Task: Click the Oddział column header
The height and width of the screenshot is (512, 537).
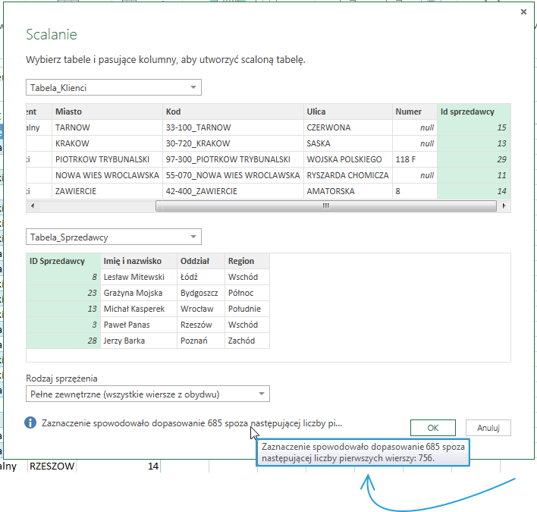Action: pyautogui.click(x=199, y=261)
